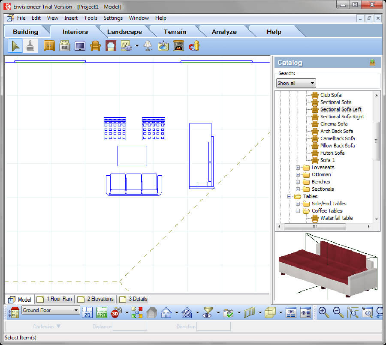Click the fireplace icon

coord(178,46)
